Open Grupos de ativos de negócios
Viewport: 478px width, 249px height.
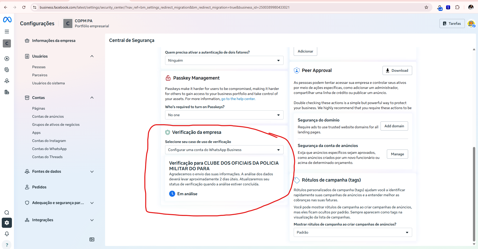pyautogui.click(x=56, y=124)
